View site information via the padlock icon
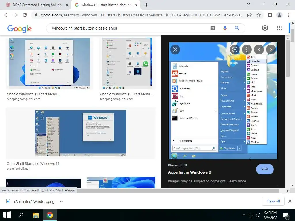 36,15
